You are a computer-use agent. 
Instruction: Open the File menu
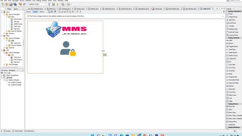click(2, 1)
